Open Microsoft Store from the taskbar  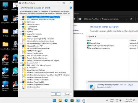pos(72,101)
